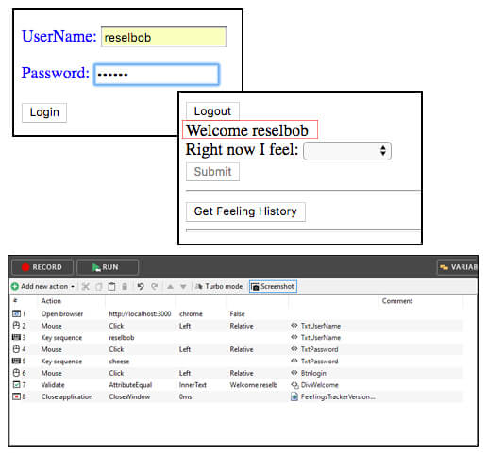Viewport: 487px width, 455px height.
Task: Click the Password input field
Action: 157,75
